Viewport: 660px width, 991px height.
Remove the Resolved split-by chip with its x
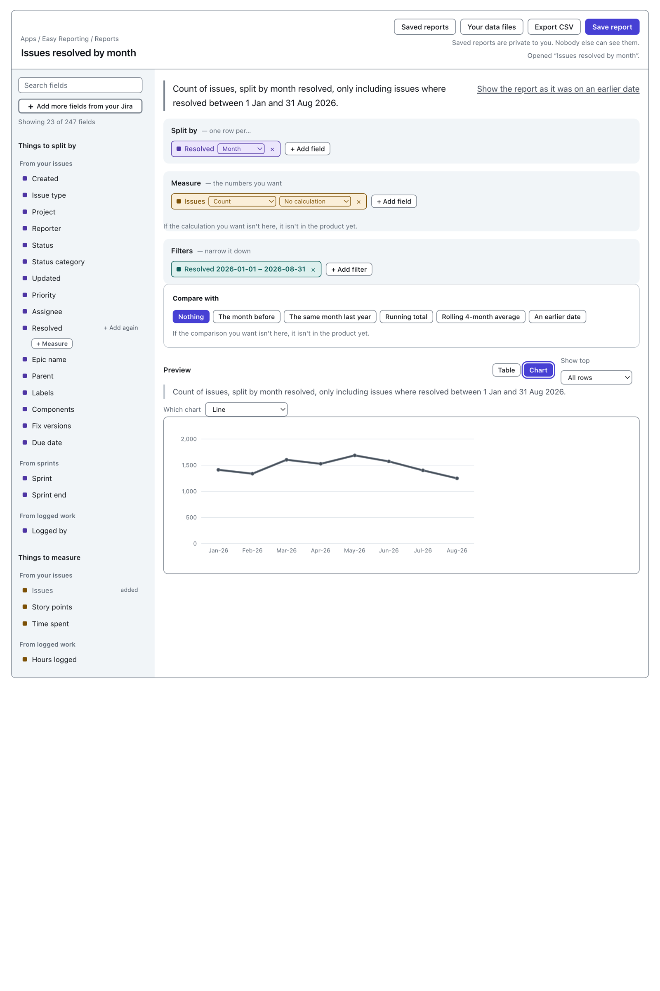pyautogui.click(x=272, y=149)
